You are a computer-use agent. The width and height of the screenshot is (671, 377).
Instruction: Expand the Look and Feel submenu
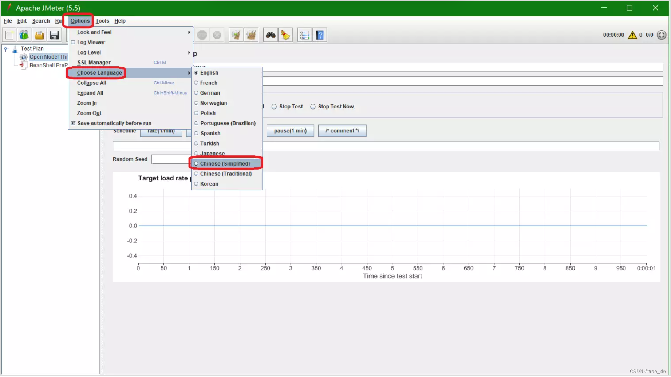(x=130, y=32)
